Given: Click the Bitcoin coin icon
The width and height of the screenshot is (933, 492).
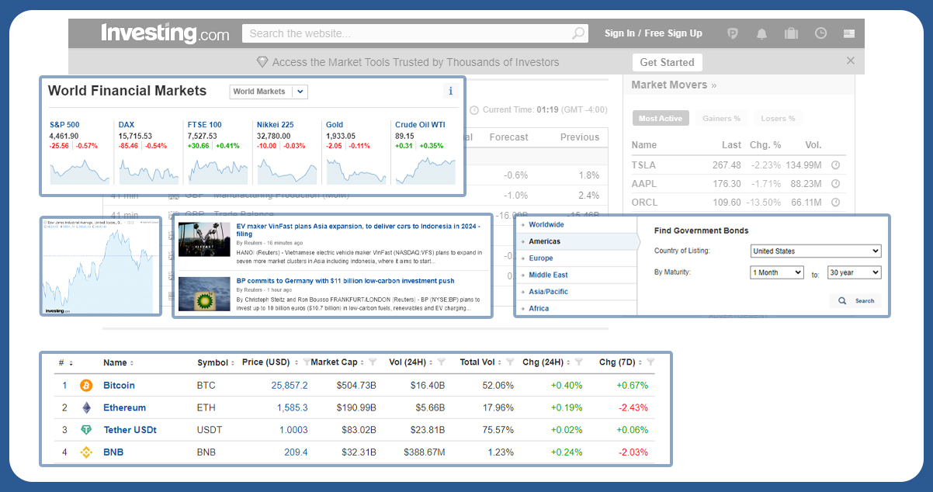Looking at the screenshot, I should point(86,385).
